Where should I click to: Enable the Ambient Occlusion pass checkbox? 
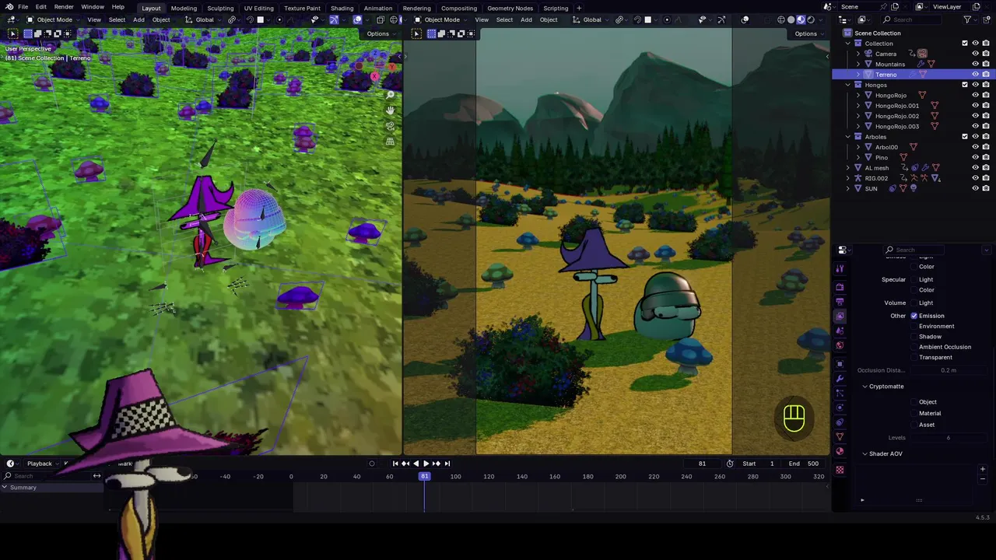pos(914,347)
